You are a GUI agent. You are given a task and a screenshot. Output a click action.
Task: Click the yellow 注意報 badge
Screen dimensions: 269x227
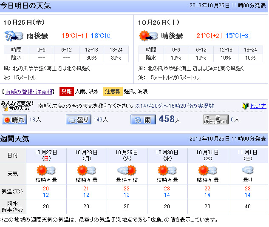(113, 91)
